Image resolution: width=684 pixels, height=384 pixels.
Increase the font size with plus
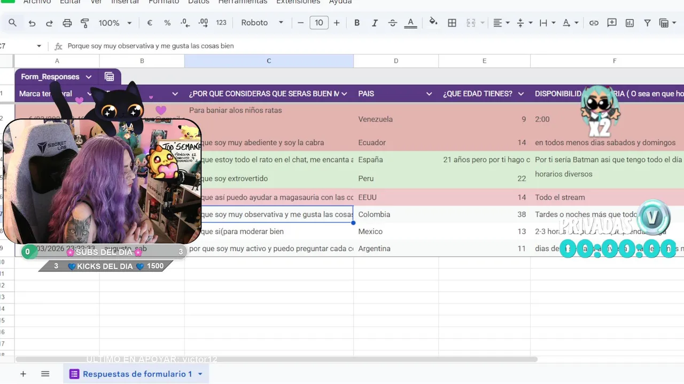coord(337,23)
